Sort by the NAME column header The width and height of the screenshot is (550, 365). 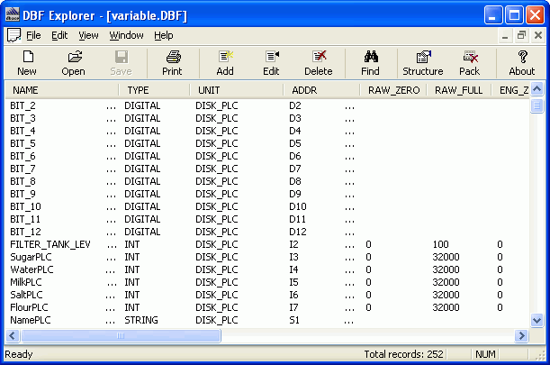click(62, 90)
